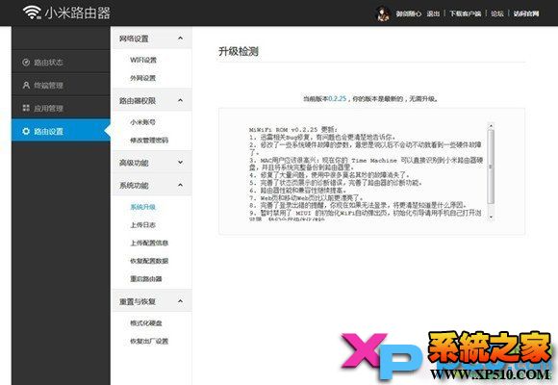The height and width of the screenshot is (385, 558).
Task: Click the username text beside avatar
Action: pos(408,13)
